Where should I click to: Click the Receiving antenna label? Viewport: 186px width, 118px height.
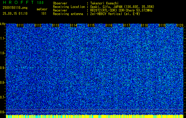coord(68,14)
